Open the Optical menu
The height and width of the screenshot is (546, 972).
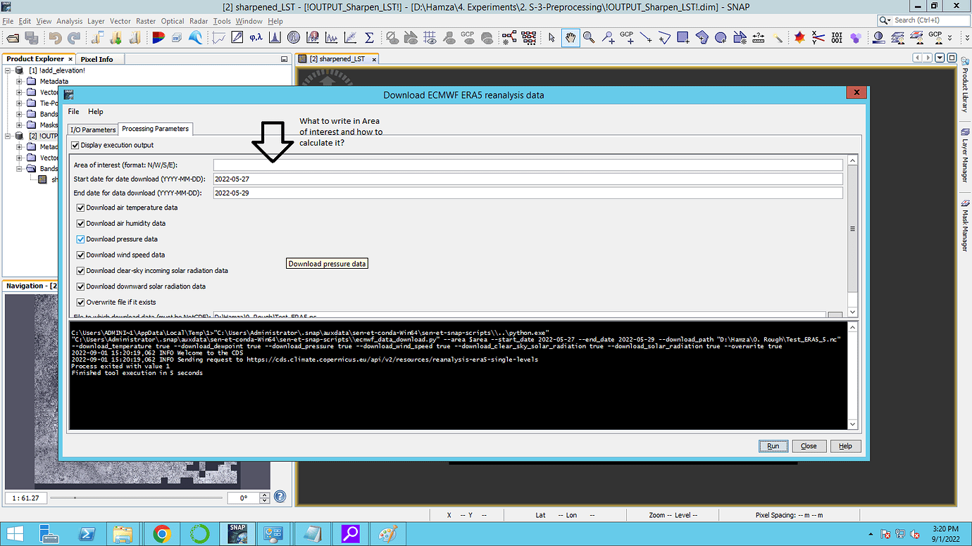click(x=173, y=21)
